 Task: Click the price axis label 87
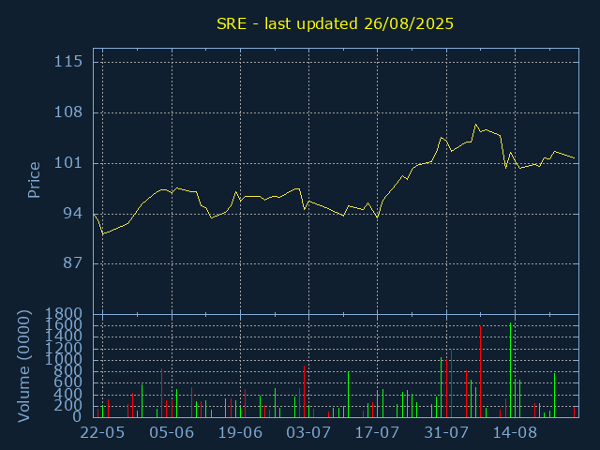73,263
